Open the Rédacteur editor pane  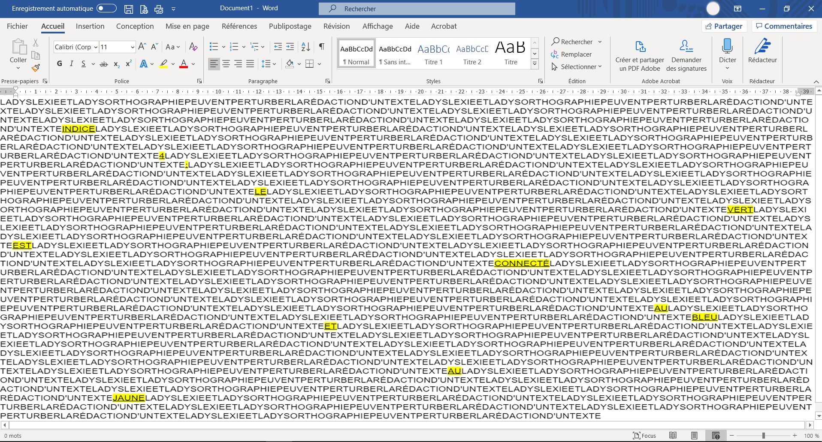(x=762, y=51)
